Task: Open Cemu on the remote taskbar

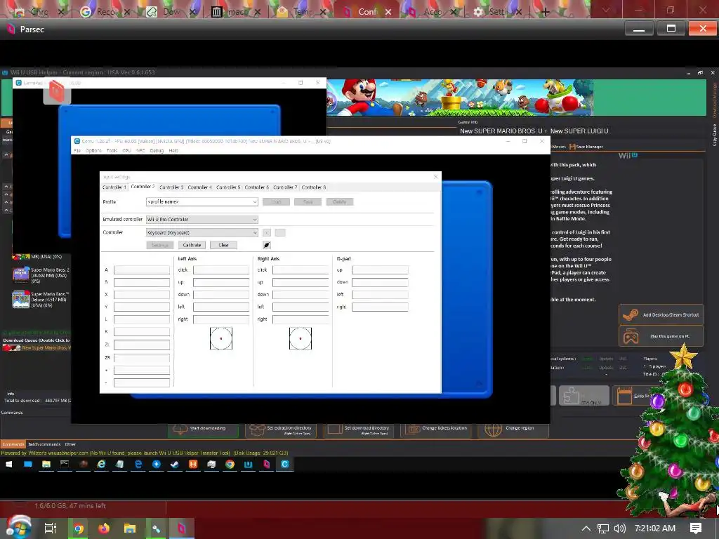Action: (285, 465)
